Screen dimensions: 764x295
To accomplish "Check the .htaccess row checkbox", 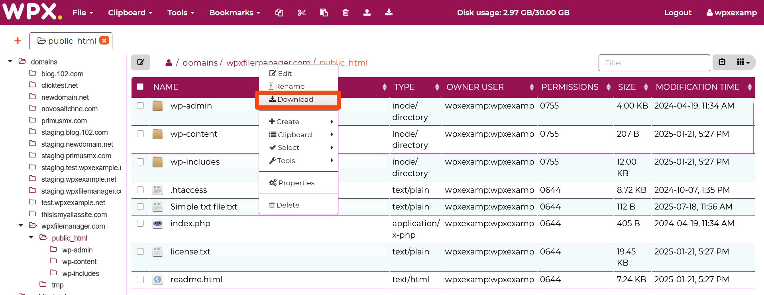I will pyautogui.click(x=140, y=190).
